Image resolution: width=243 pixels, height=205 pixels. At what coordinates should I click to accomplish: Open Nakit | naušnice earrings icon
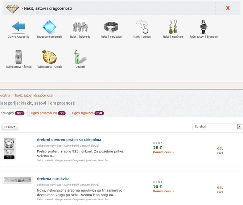(173, 27)
